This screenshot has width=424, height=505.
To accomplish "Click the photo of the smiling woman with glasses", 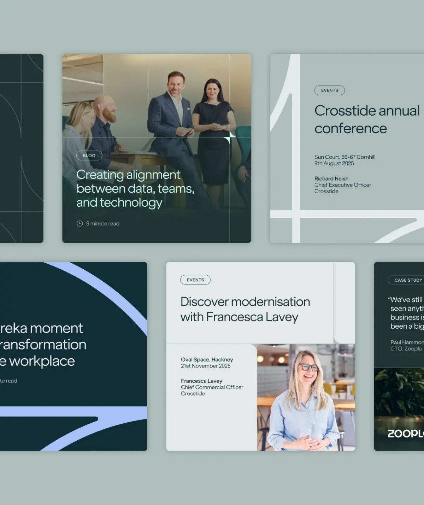I will point(306,397).
